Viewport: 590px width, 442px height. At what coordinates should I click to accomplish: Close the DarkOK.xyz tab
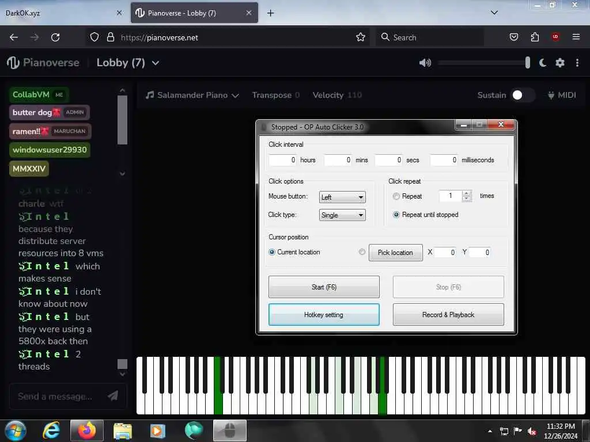(119, 13)
